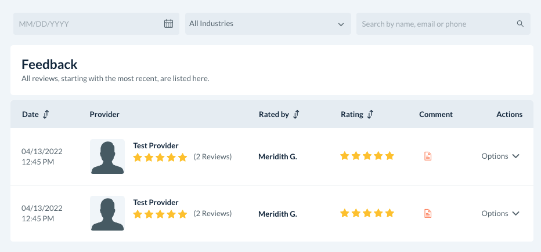Open the All Industries dropdown
Viewport: 541px width, 252px height.
coord(268,24)
